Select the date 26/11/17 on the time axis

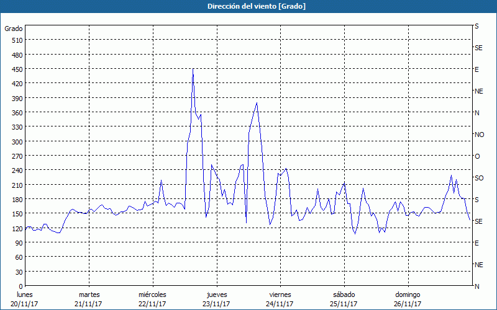(x=408, y=304)
